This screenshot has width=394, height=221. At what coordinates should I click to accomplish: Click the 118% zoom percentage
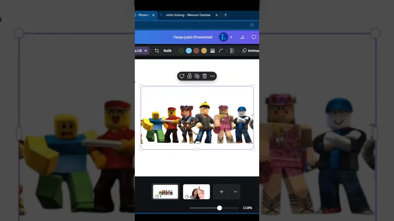point(247,208)
